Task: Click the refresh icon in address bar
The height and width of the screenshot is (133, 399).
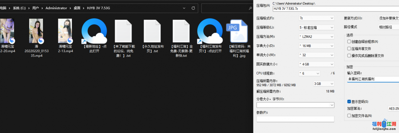Action: (x=193, y=8)
